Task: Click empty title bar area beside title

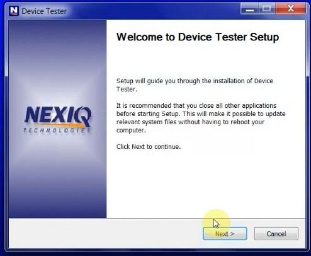Action: pyautogui.click(x=153, y=11)
